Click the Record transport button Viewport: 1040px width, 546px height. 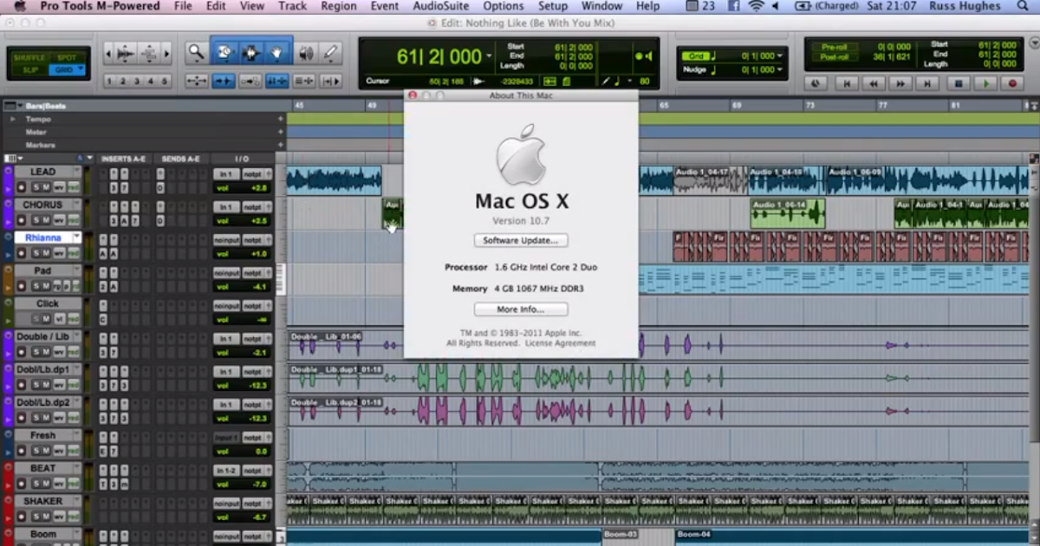[1011, 83]
